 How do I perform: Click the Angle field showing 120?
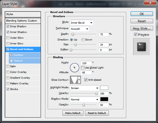pyautogui.click(x=86, y=63)
